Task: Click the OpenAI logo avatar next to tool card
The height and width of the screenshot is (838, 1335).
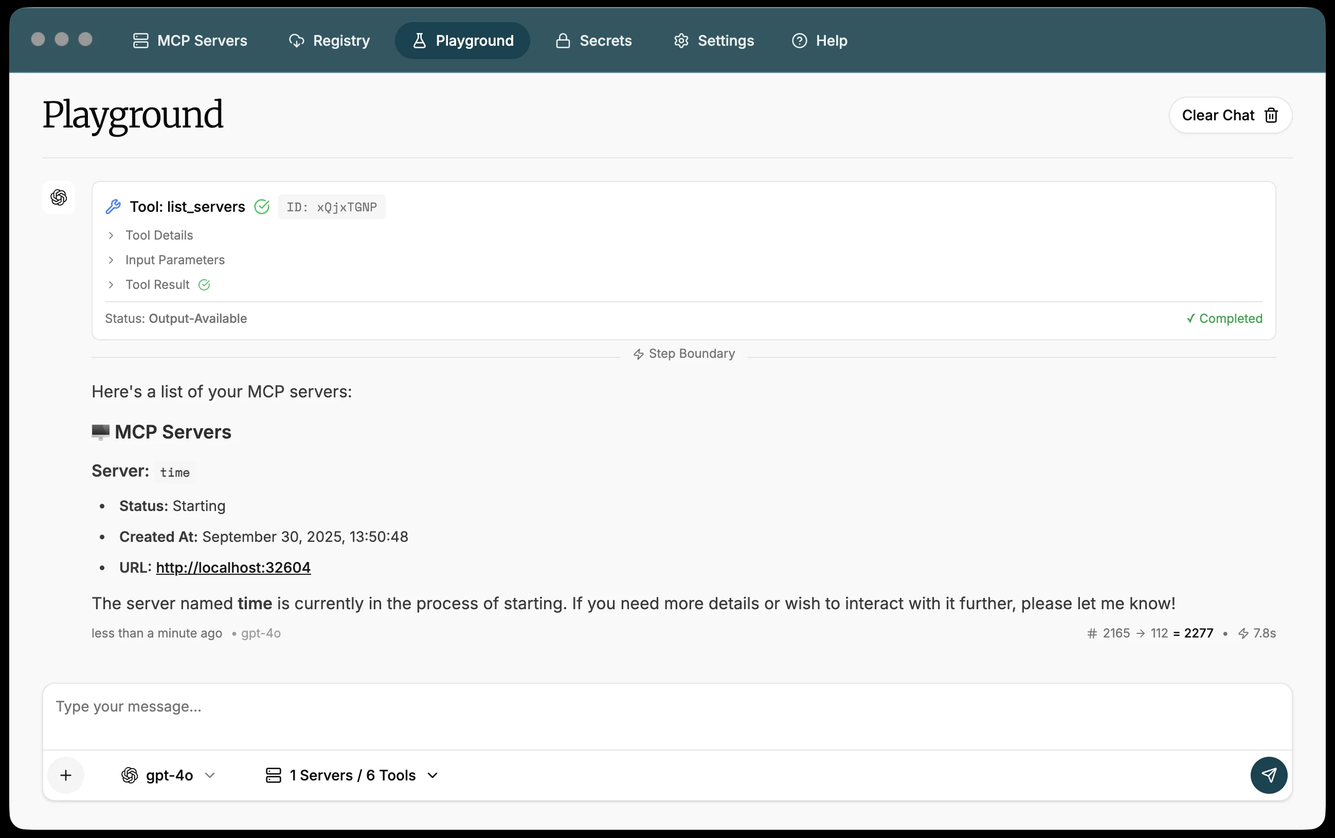Action: (59, 197)
